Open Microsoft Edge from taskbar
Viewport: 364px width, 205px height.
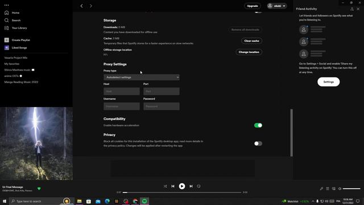pos(107,201)
